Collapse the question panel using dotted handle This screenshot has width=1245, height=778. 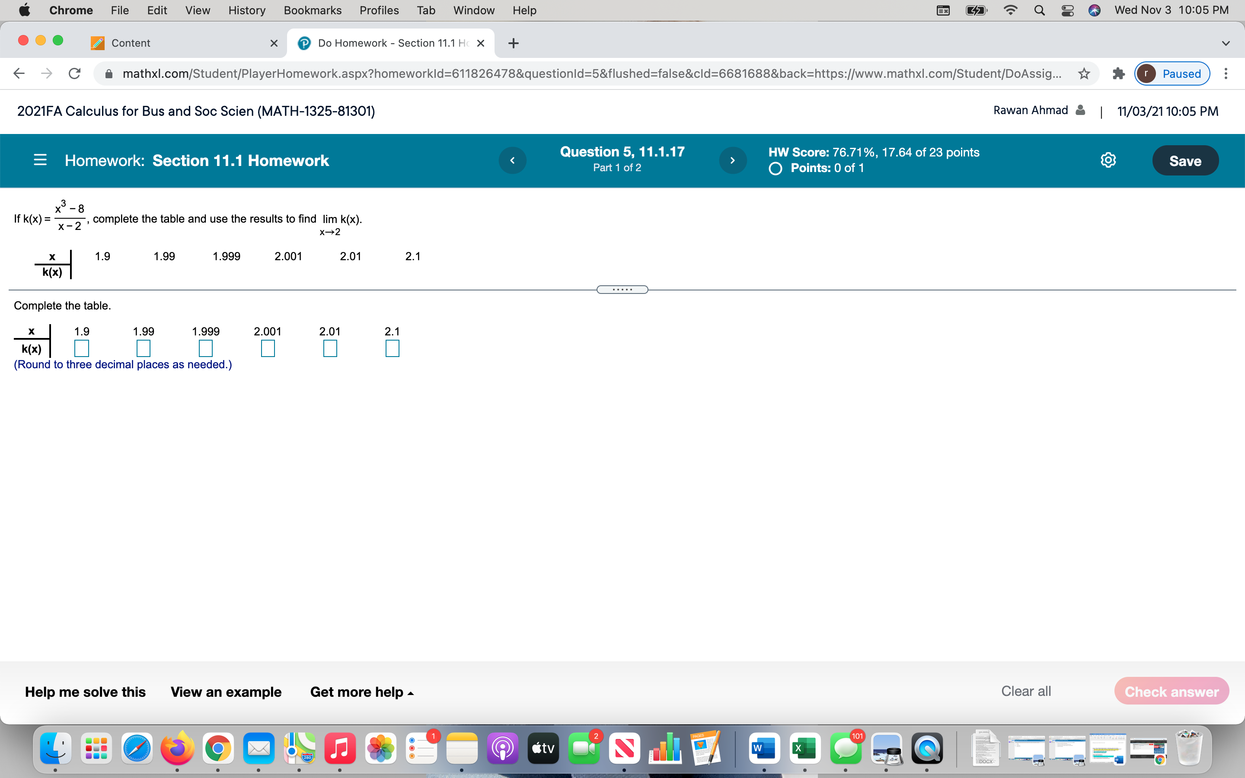[x=622, y=289]
